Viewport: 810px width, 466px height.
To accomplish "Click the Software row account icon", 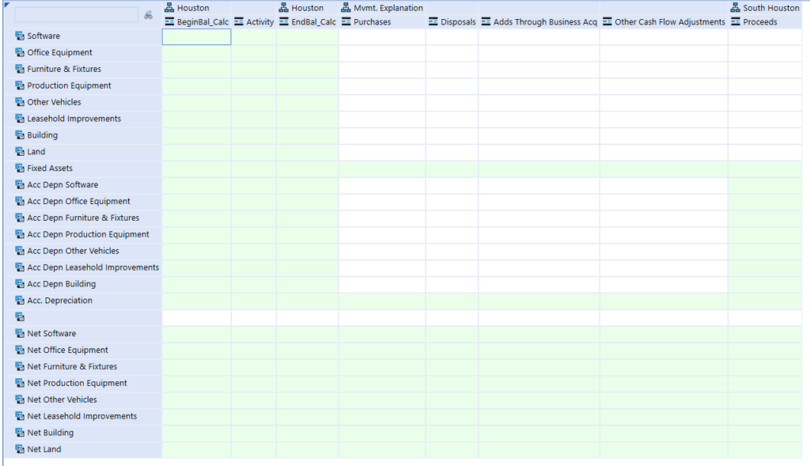I will click(20, 36).
